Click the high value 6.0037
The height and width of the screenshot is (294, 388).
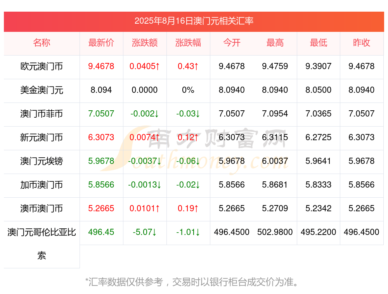point(275,161)
